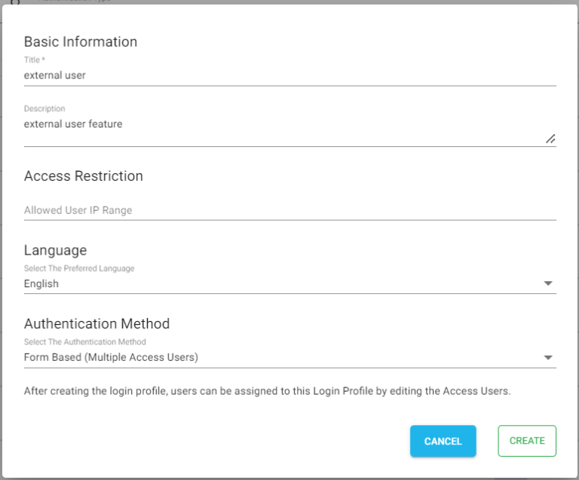Create the login profile

pyautogui.click(x=527, y=441)
